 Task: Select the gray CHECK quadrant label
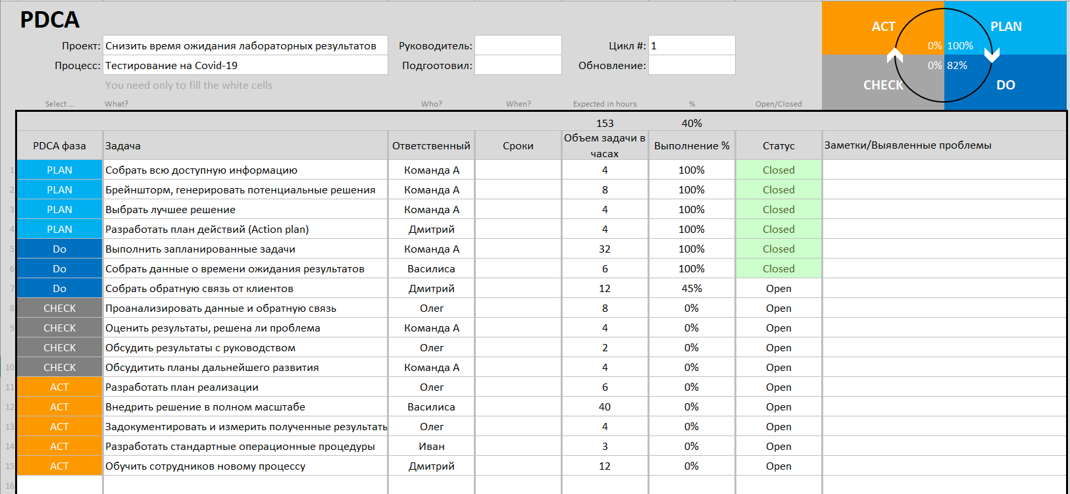[883, 85]
